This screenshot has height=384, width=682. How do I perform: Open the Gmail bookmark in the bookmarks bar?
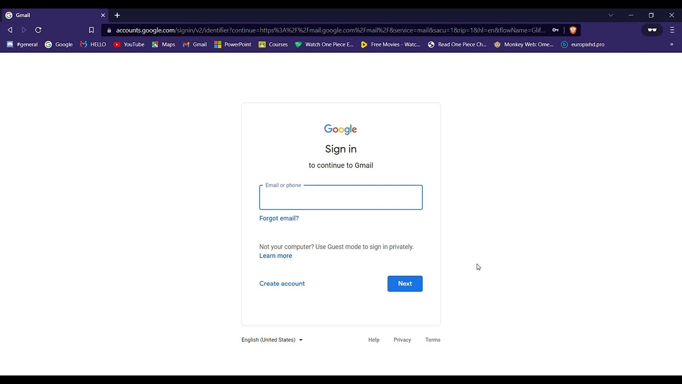(x=194, y=44)
